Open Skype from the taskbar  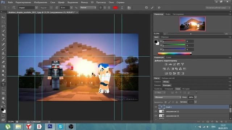tap(61, 127)
